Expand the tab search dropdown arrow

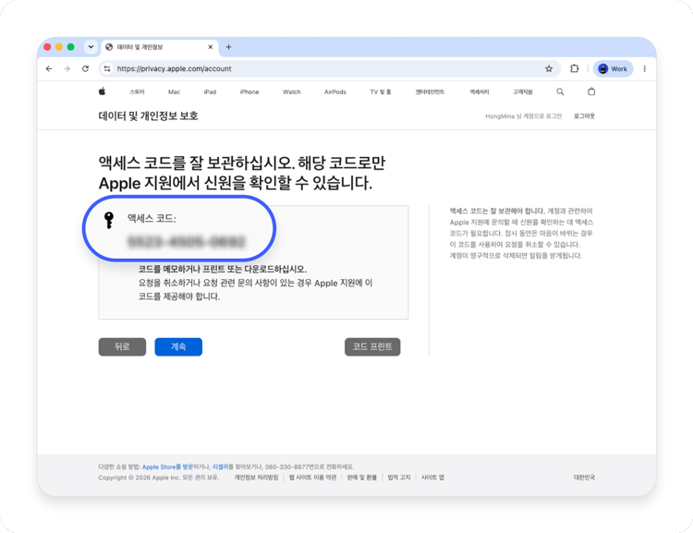click(91, 47)
